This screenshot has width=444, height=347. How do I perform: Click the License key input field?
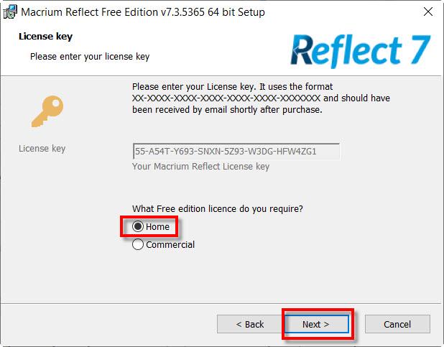236,151
